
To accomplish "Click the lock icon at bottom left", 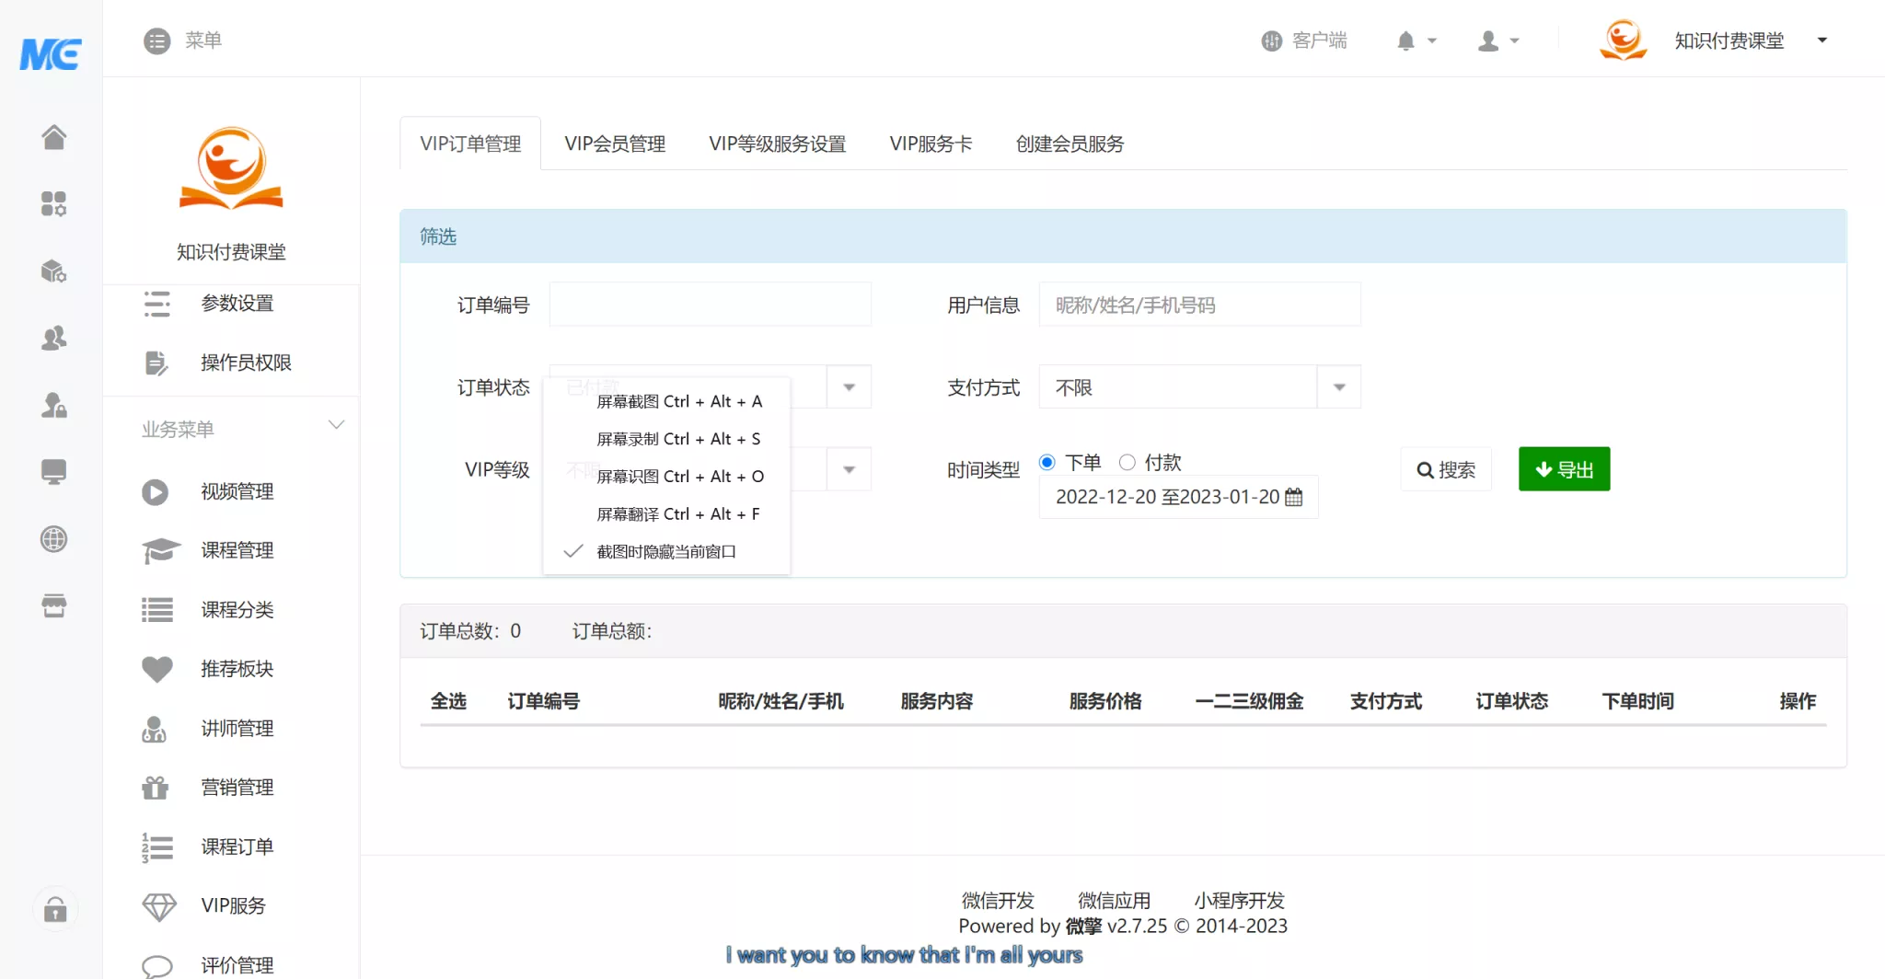I will point(55,910).
